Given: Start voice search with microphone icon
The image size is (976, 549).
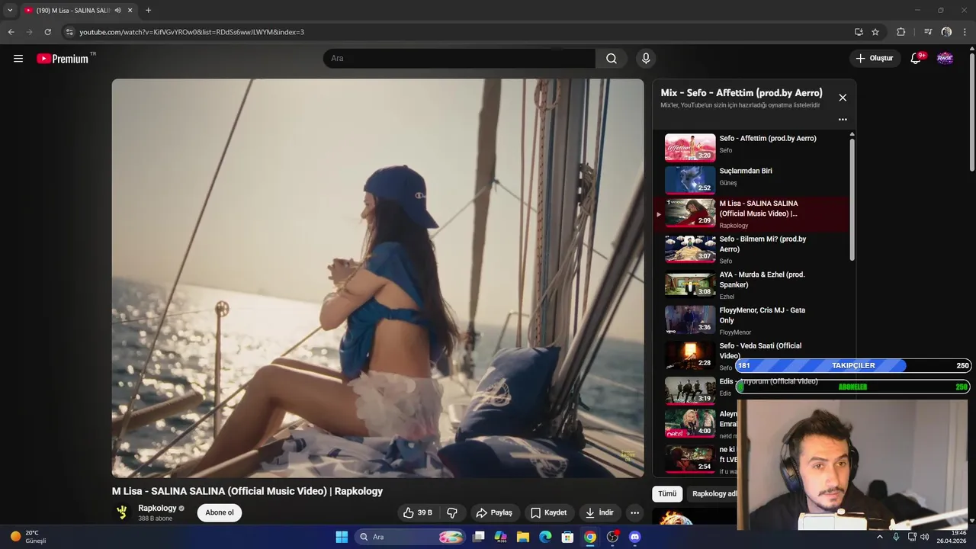Looking at the screenshot, I should 646,59.
